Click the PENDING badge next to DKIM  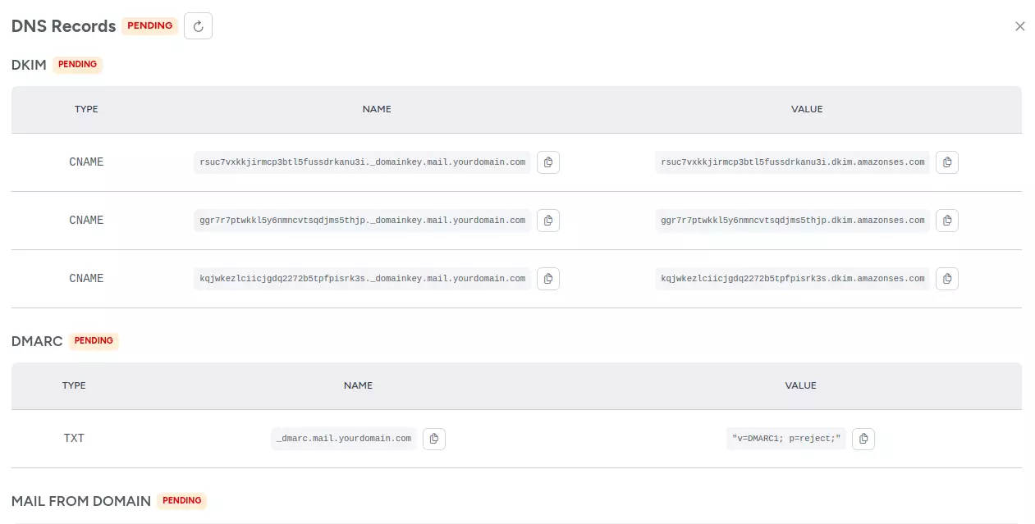78,65
